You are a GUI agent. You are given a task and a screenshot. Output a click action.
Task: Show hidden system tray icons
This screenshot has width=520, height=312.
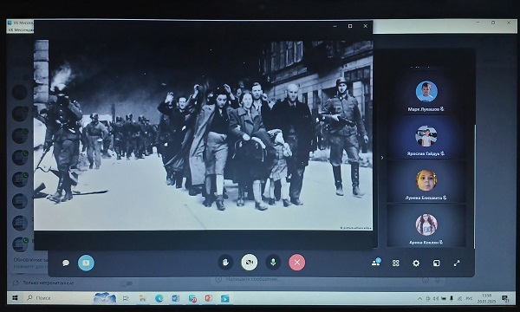pos(419,298)
